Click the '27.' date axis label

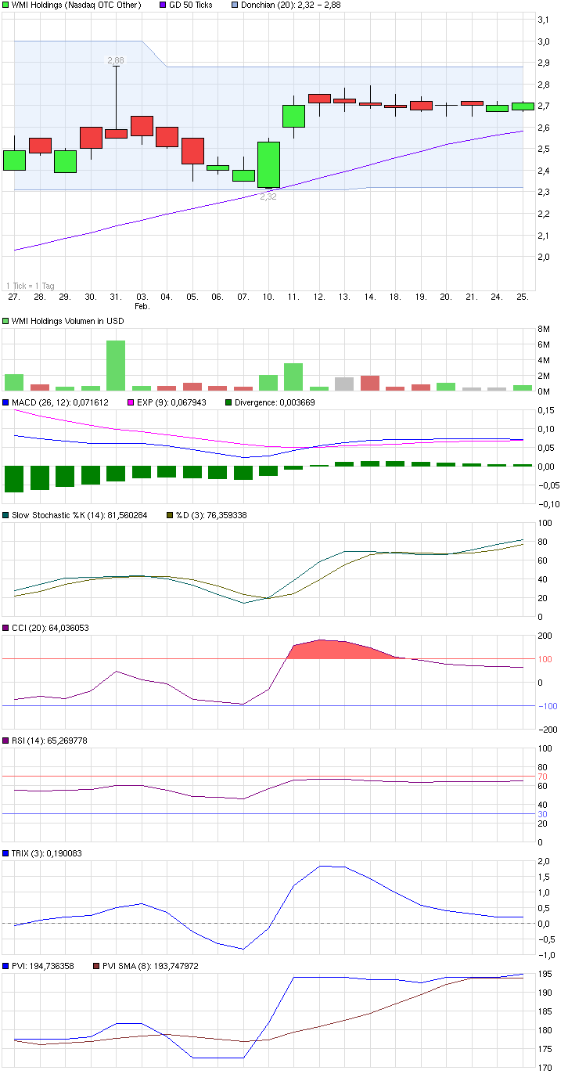point(14,297)
